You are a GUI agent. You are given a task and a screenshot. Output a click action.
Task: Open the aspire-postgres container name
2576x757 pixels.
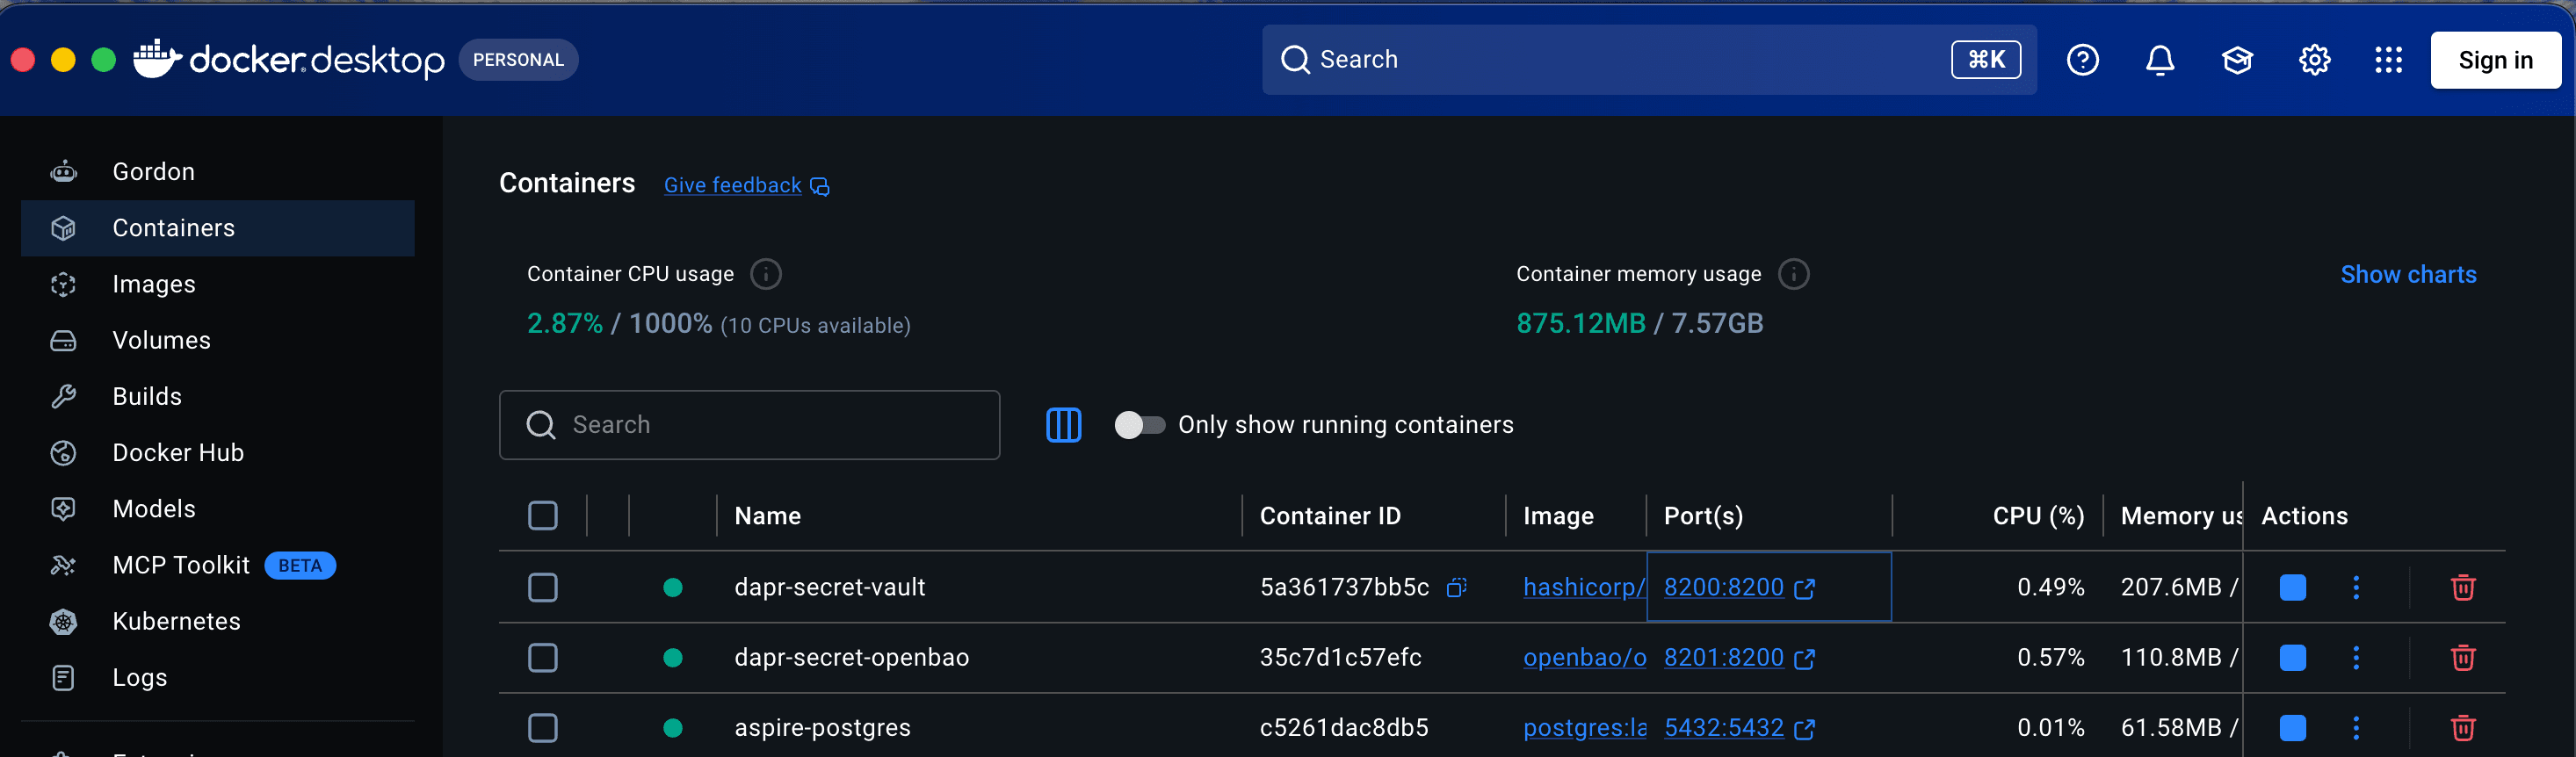pos(822,728)
